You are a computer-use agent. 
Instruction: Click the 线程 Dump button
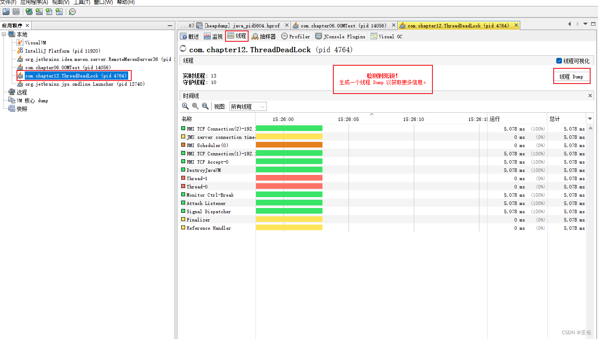(571, 77)
